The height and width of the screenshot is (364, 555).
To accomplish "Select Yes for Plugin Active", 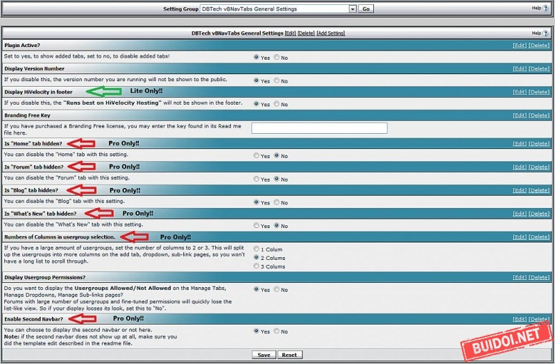I will pyautogui.click(x=257, y=58).
